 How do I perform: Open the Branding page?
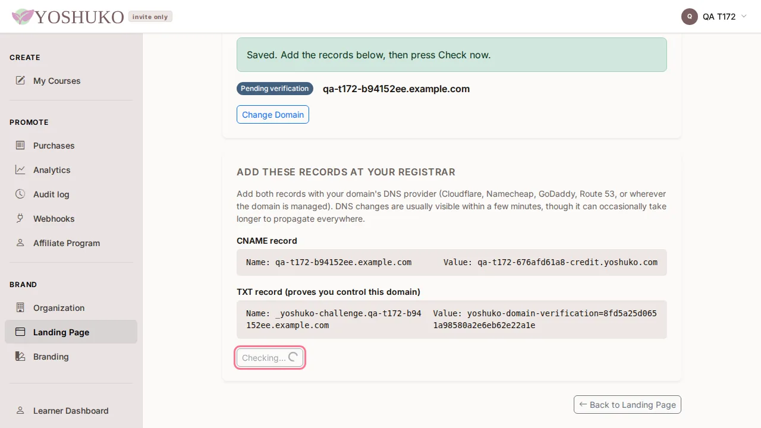[x=71, y=356]
